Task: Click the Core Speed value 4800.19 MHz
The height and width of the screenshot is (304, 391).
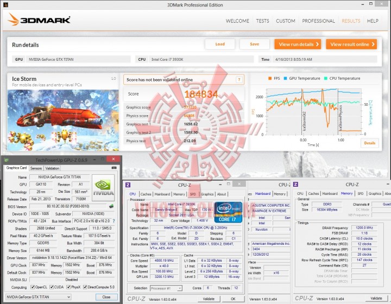Action: coord(164,261)
